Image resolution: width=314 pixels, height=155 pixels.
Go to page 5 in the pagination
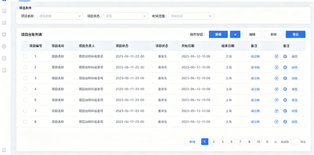tap(232, 142)
